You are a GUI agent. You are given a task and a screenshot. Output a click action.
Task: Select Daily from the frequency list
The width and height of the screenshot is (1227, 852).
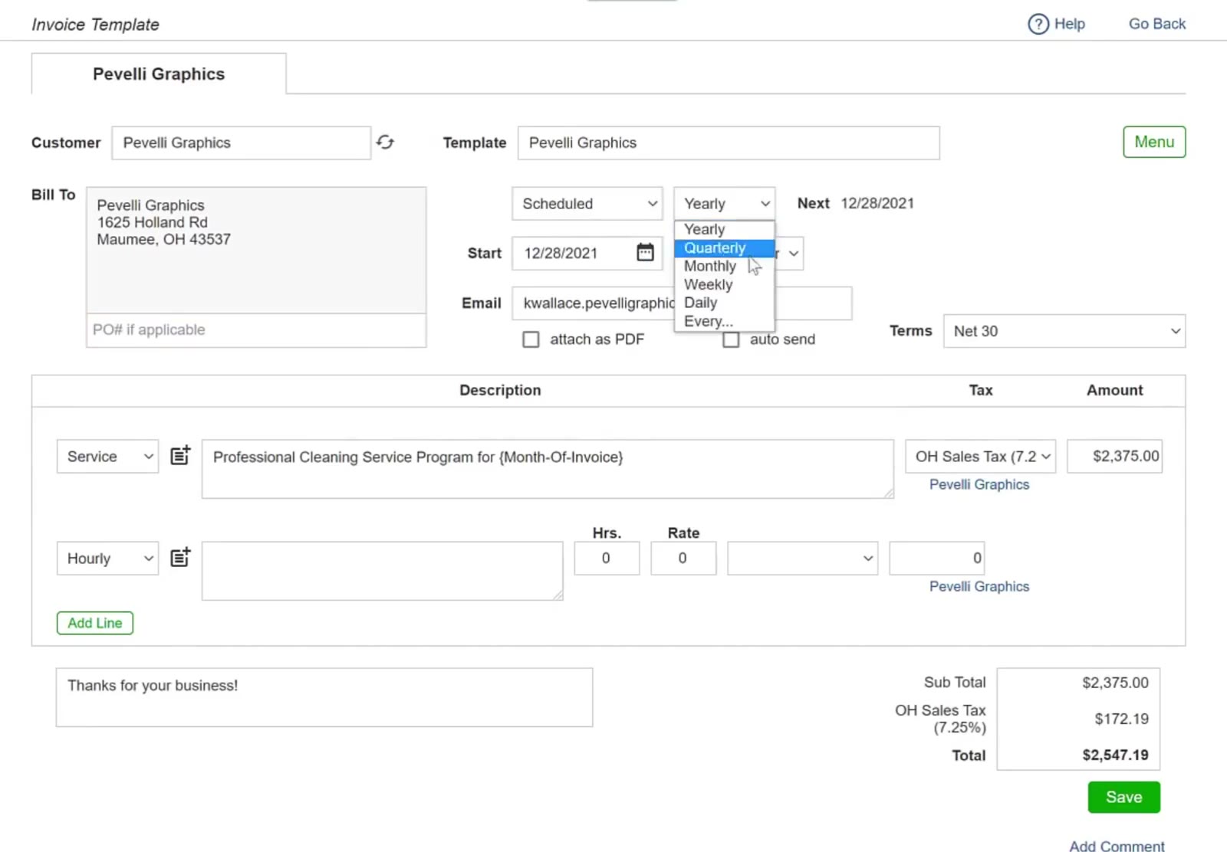pos(725,303)
